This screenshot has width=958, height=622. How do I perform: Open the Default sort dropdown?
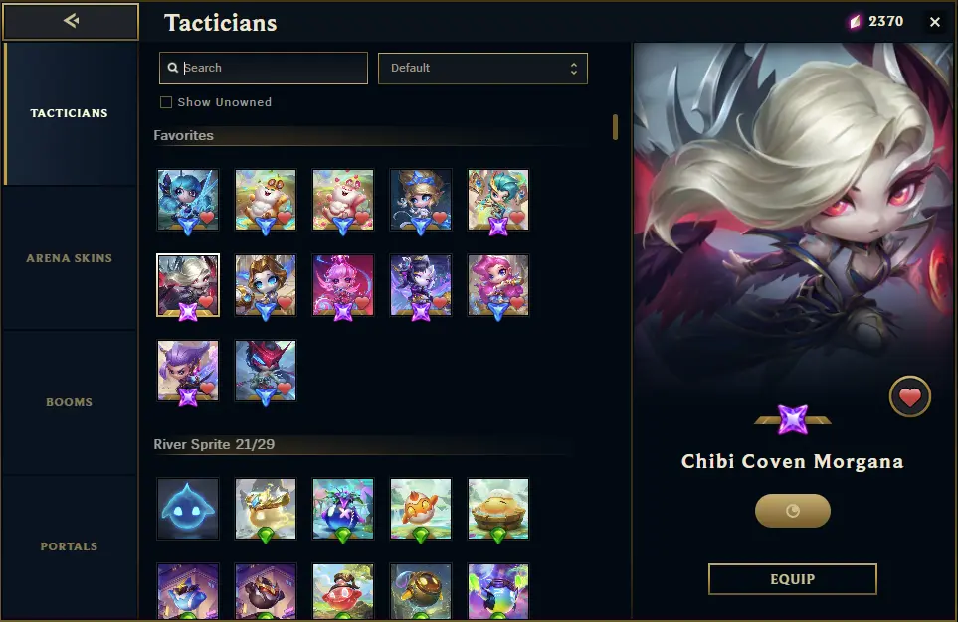pos(482,68)
